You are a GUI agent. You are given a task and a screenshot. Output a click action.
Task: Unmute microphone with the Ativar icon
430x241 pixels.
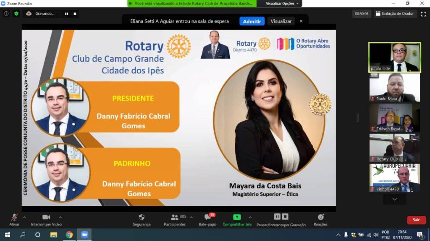tap(14, 217)
